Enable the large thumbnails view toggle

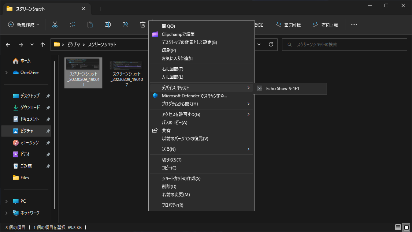406,227
